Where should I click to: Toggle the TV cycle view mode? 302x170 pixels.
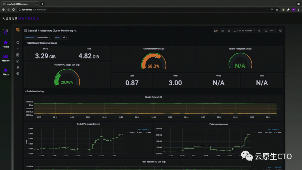coord(280,31)
